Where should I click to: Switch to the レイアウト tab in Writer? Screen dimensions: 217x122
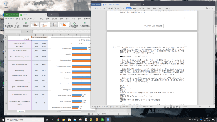[142, 8]
